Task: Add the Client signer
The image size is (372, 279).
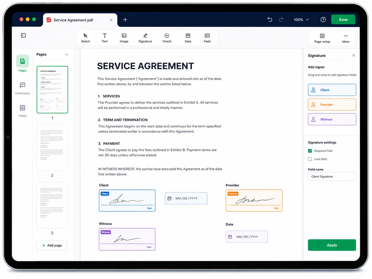Action: coord(332,90)
